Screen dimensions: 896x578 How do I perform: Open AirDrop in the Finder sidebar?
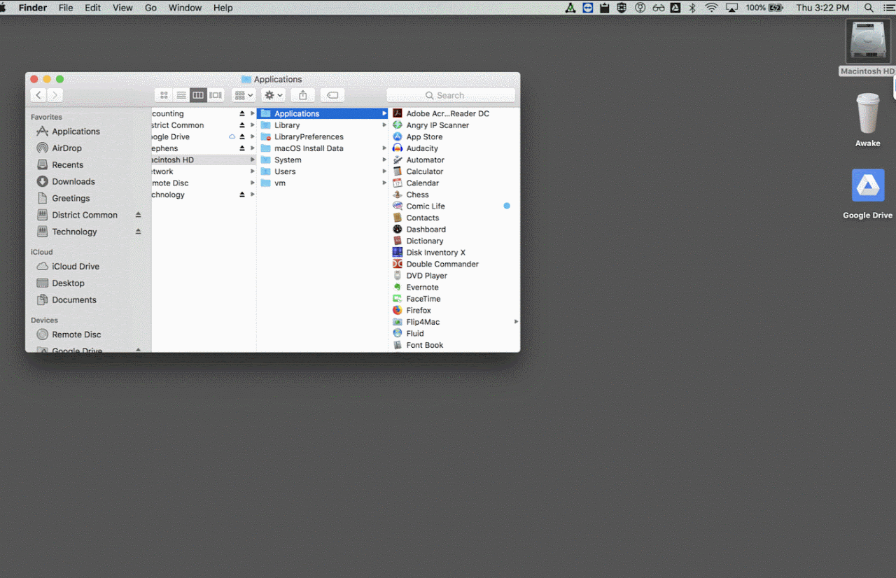66,148
